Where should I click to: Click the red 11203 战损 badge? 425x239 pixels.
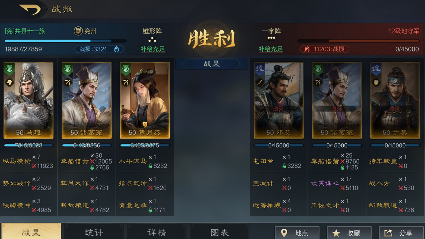point(324,49)
